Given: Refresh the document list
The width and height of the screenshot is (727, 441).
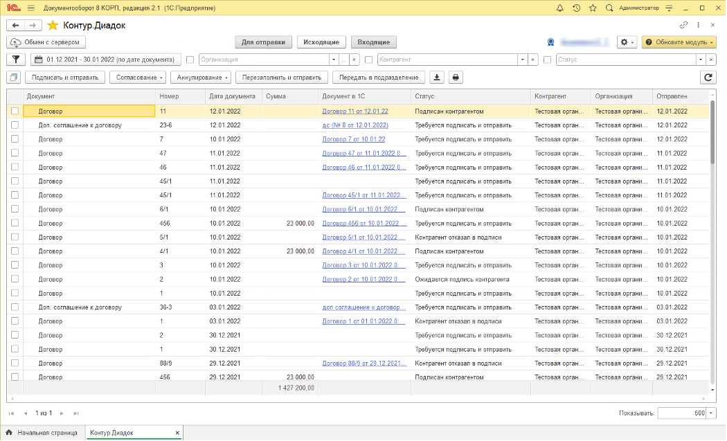Looking at the screenshot, I should pos(708,78).
